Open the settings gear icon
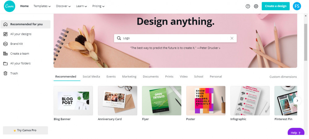309x139 pixels. coord(256,6)
